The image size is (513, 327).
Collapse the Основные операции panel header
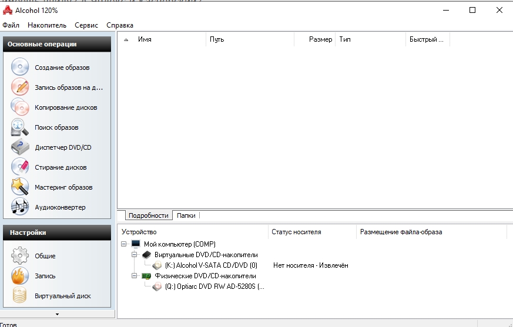click(x=57, y=44)
